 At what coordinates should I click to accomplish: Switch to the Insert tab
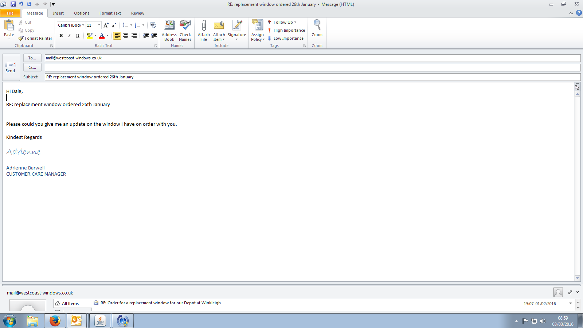(x=58, y=13)
